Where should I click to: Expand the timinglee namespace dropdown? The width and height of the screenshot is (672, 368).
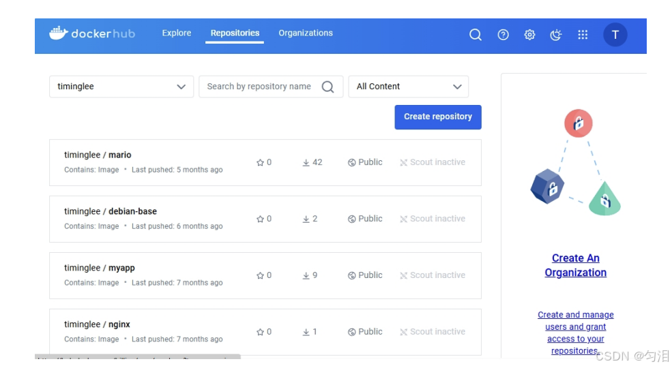pyautogui.click(x=121, y=87)
